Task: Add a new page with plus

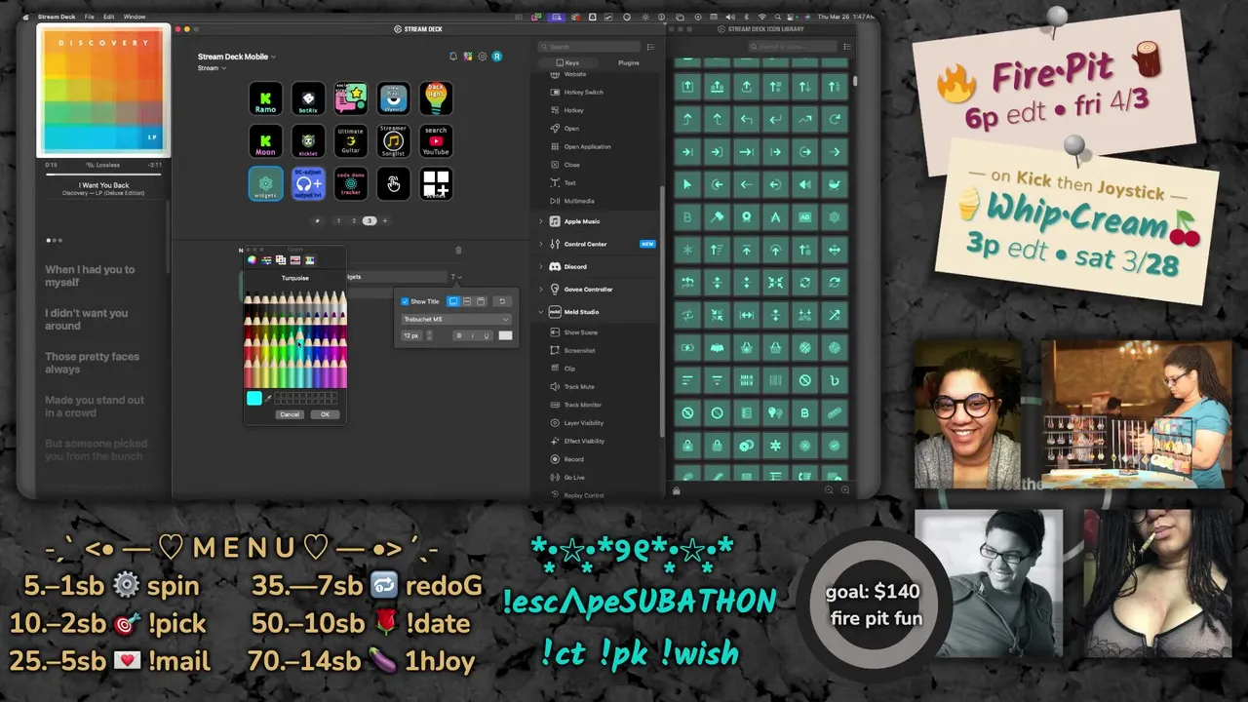Action: [x=384, y=221]
